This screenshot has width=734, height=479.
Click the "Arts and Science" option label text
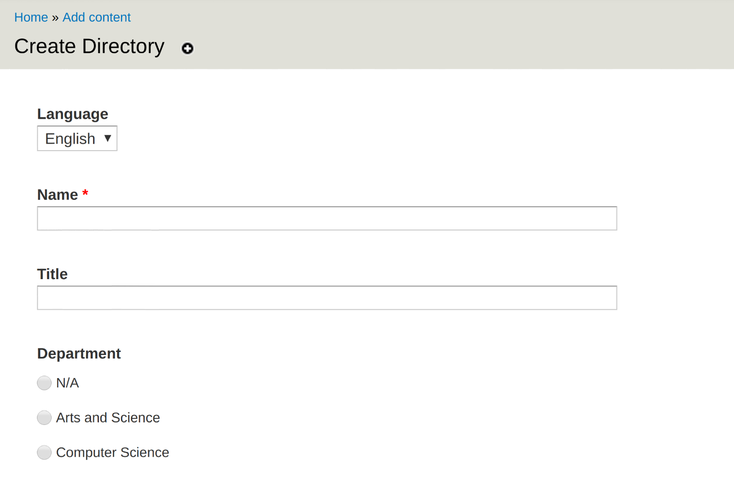click(x=108, y=417)
